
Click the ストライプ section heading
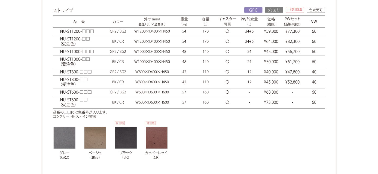(63, 11)
